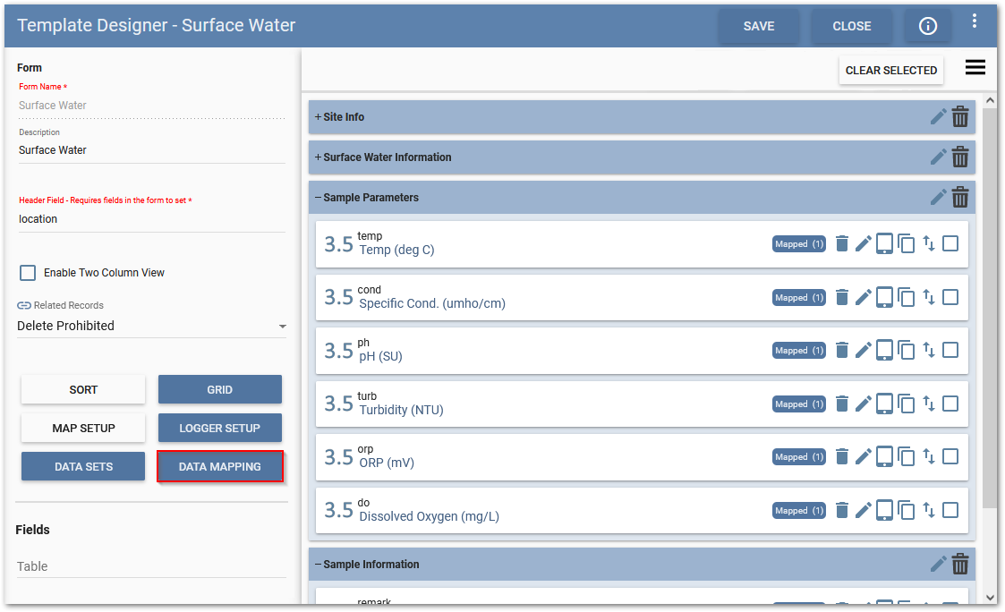Reorder the Dissolved Oxygen field
Image resolution: width=1005 pixels, height=612 pixels.
point(929,510)
